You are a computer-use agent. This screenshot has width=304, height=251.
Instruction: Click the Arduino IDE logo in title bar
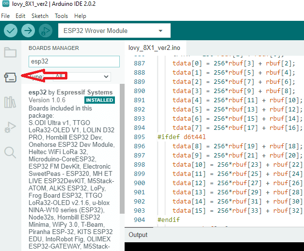click(x=6, y=4)
